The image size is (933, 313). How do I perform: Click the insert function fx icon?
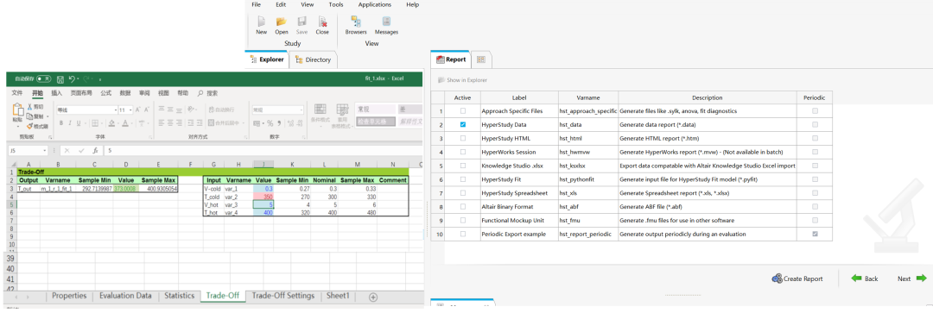point(95,151)
